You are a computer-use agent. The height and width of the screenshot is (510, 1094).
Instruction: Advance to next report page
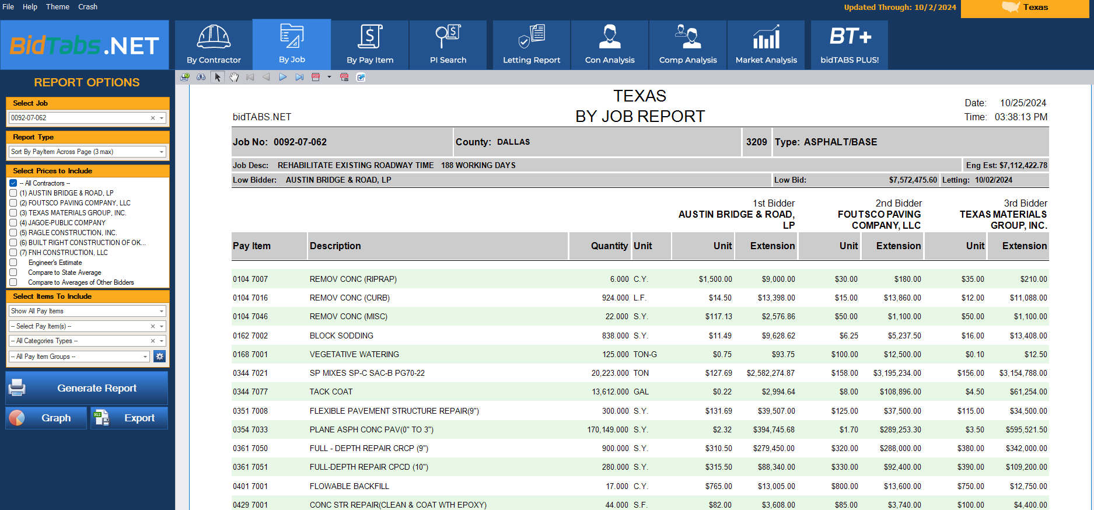(x=283, y=77)
